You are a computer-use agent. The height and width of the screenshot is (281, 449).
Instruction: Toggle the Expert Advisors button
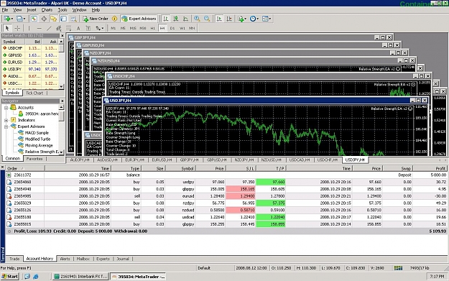click(x=139, y=19)
